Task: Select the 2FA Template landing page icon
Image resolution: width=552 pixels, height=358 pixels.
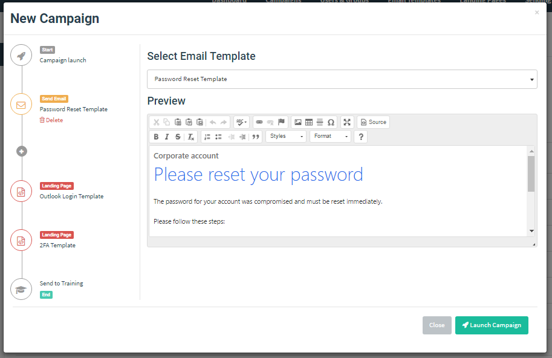Action: (21, 240)
